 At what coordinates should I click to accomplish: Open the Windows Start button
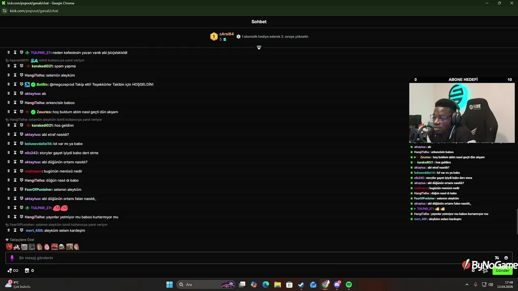tap(170, 285)
